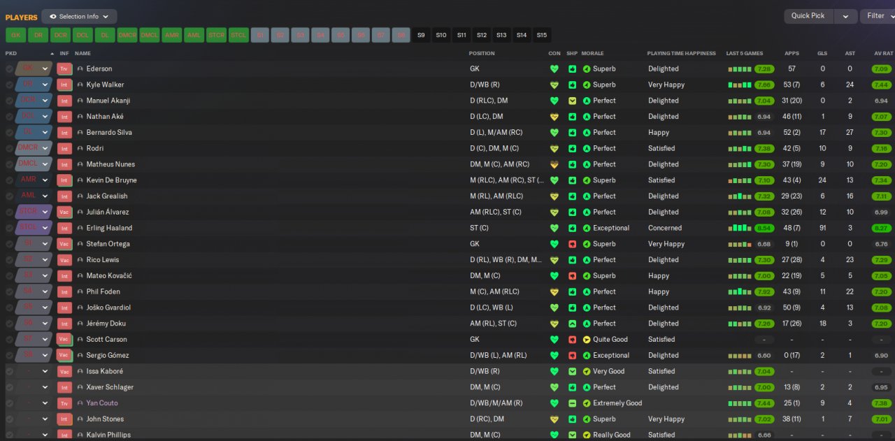
Task: Select the GK slot in the position bar
Action: (15, 35)
